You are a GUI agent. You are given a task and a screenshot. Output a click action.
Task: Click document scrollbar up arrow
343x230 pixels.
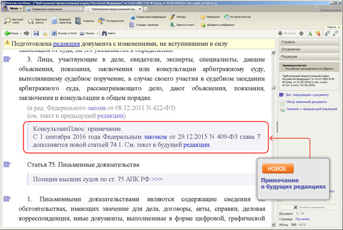[x=273, y=52]
